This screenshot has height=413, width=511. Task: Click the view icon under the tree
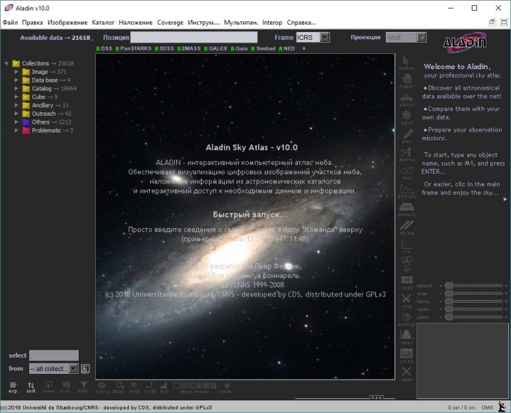48,387
